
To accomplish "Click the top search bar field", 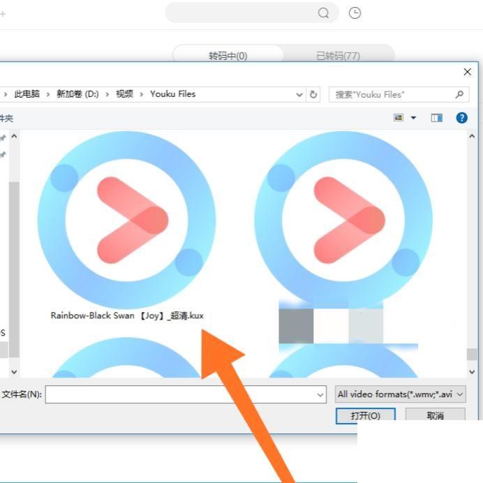I will (252, 13).
